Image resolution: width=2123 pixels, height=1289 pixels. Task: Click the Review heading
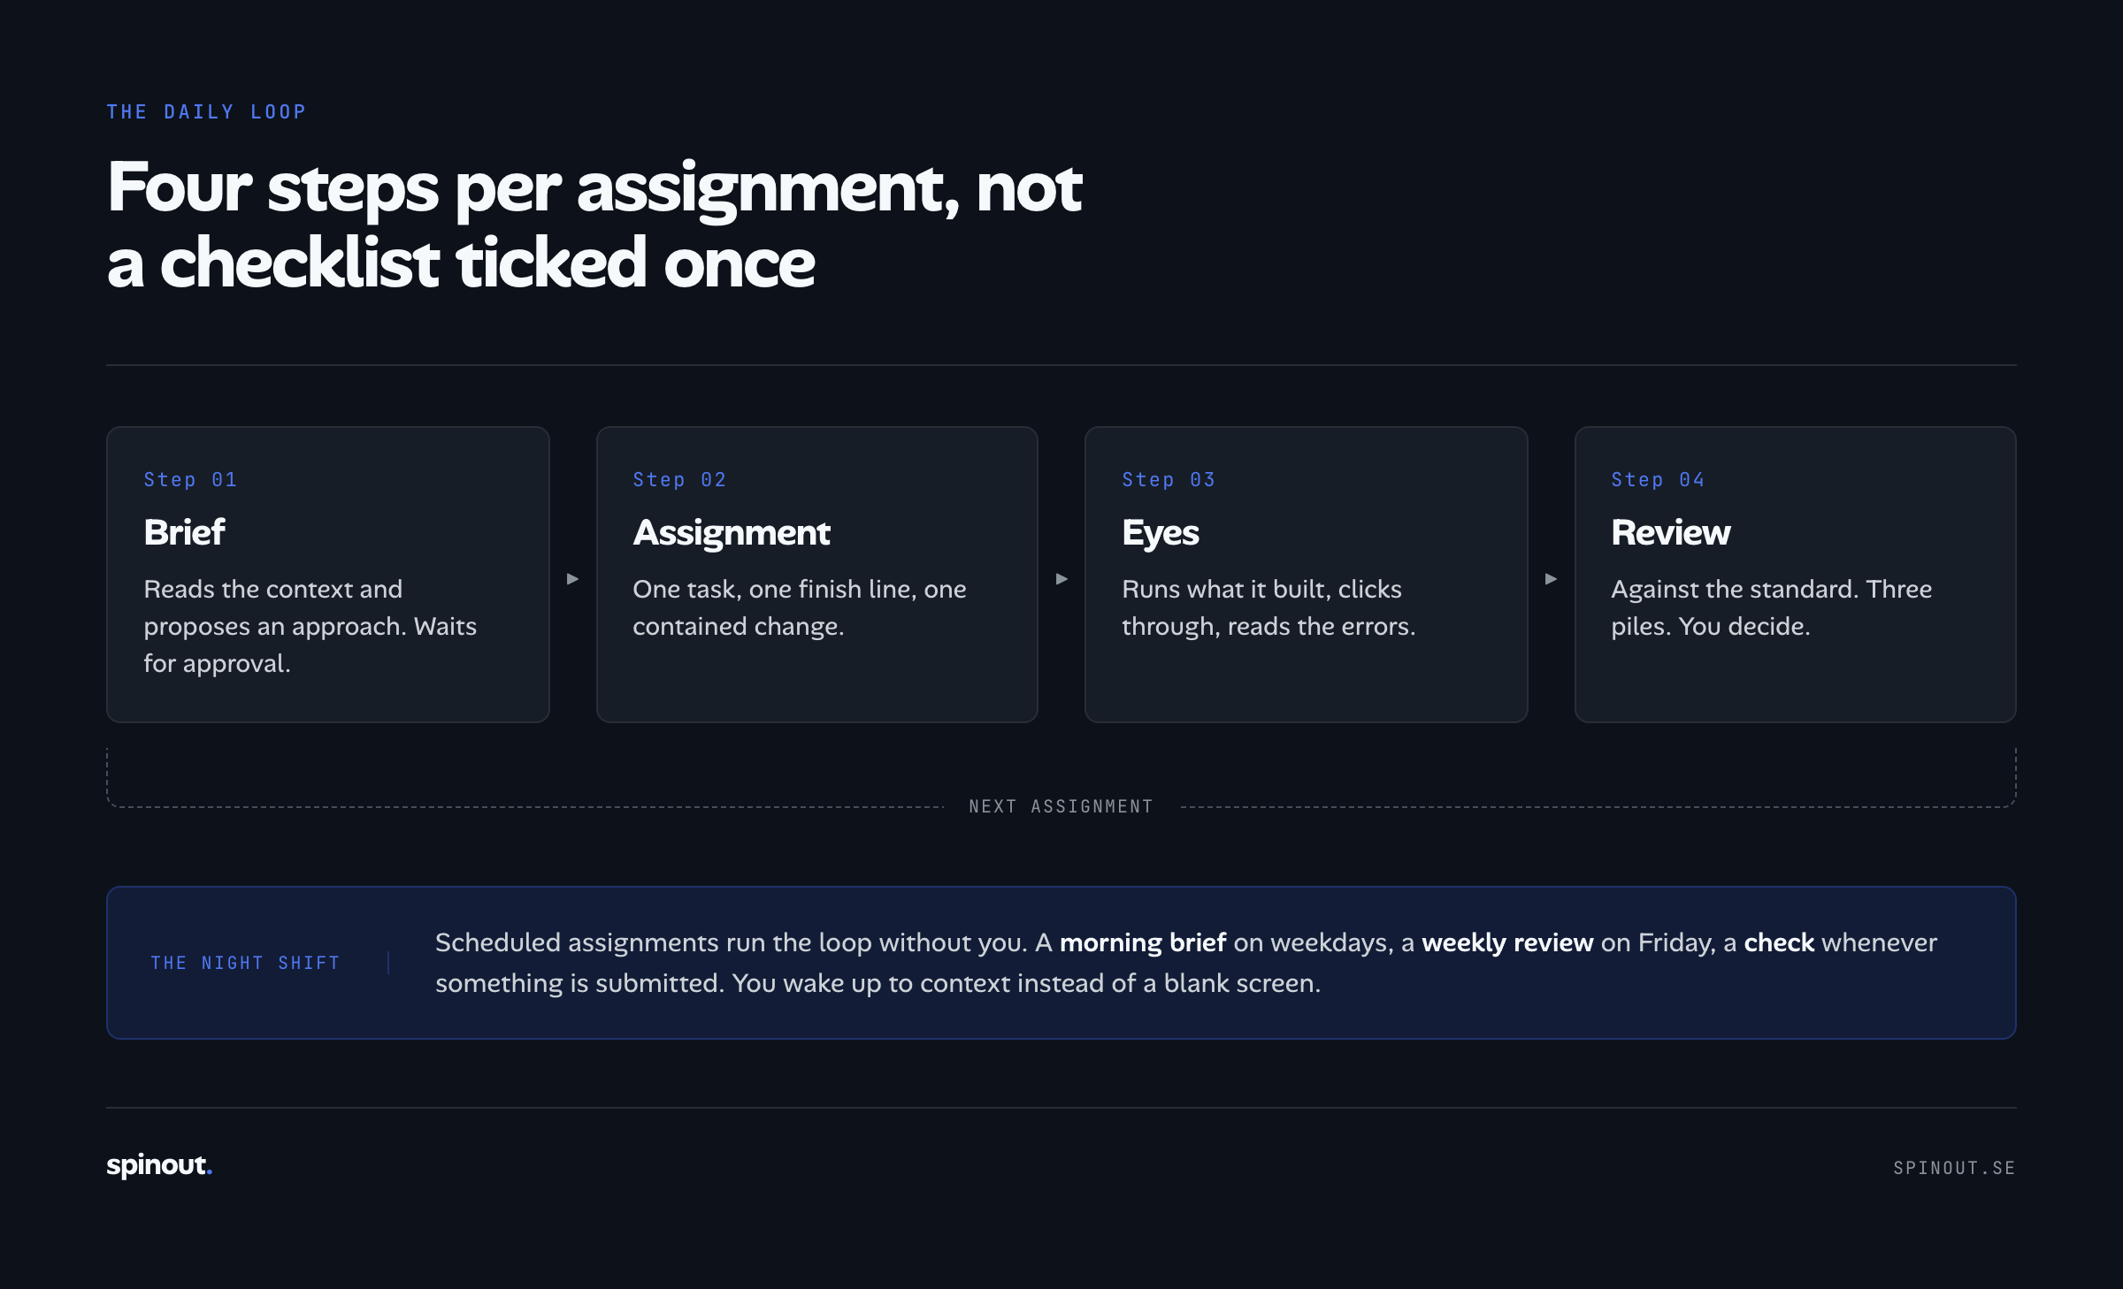coord(1670,532)
